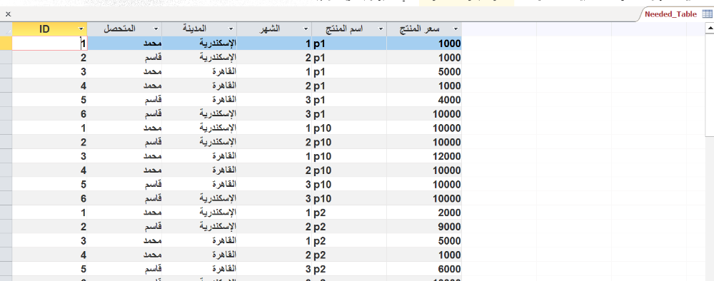Select the row selector of the highlighted first row
Viewport: 714px width, 281px height.
click(x=6, y=44)
